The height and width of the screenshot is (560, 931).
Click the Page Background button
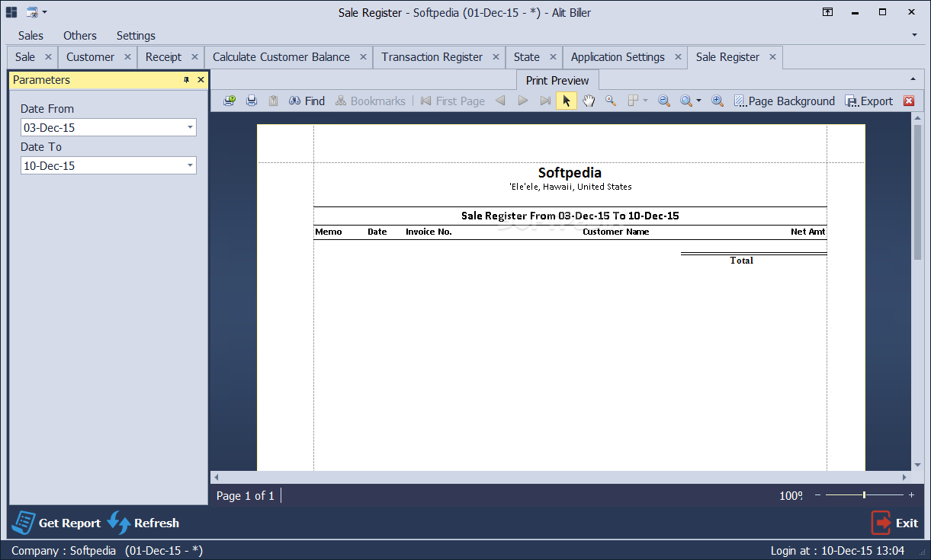coord(784,101)
